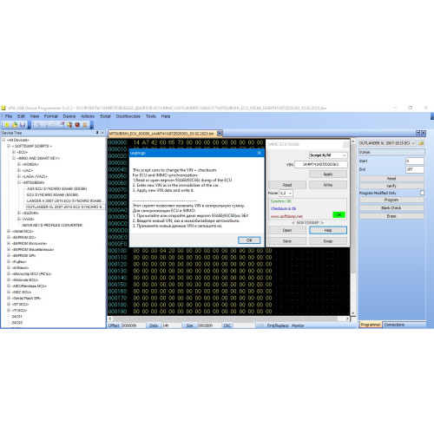Click the Program button
The width and height of the screenshot is (434, 434).
(x=391, y=200)
